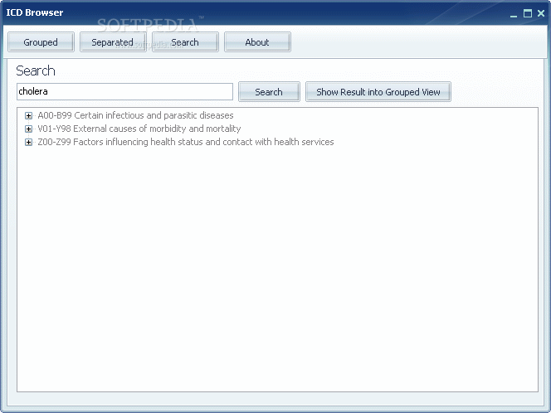Switch to the Separated view
The height and width of the screenshot is (413, 551).
point(113,42)
